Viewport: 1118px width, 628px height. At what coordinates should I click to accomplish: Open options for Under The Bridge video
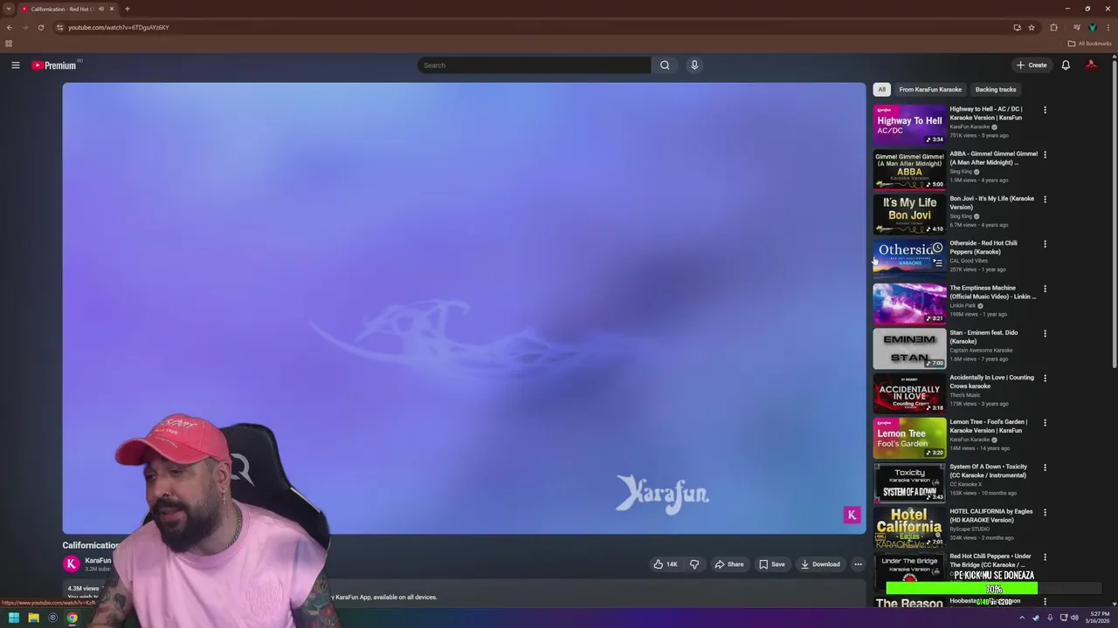[x=1045, y=556]
